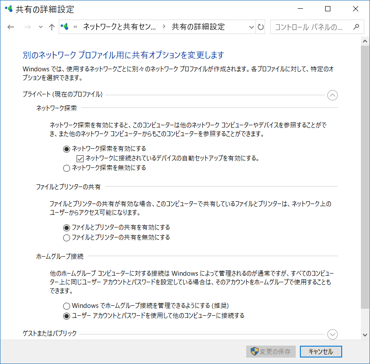Click the ホームグループ接続 heading

[60, 256]
